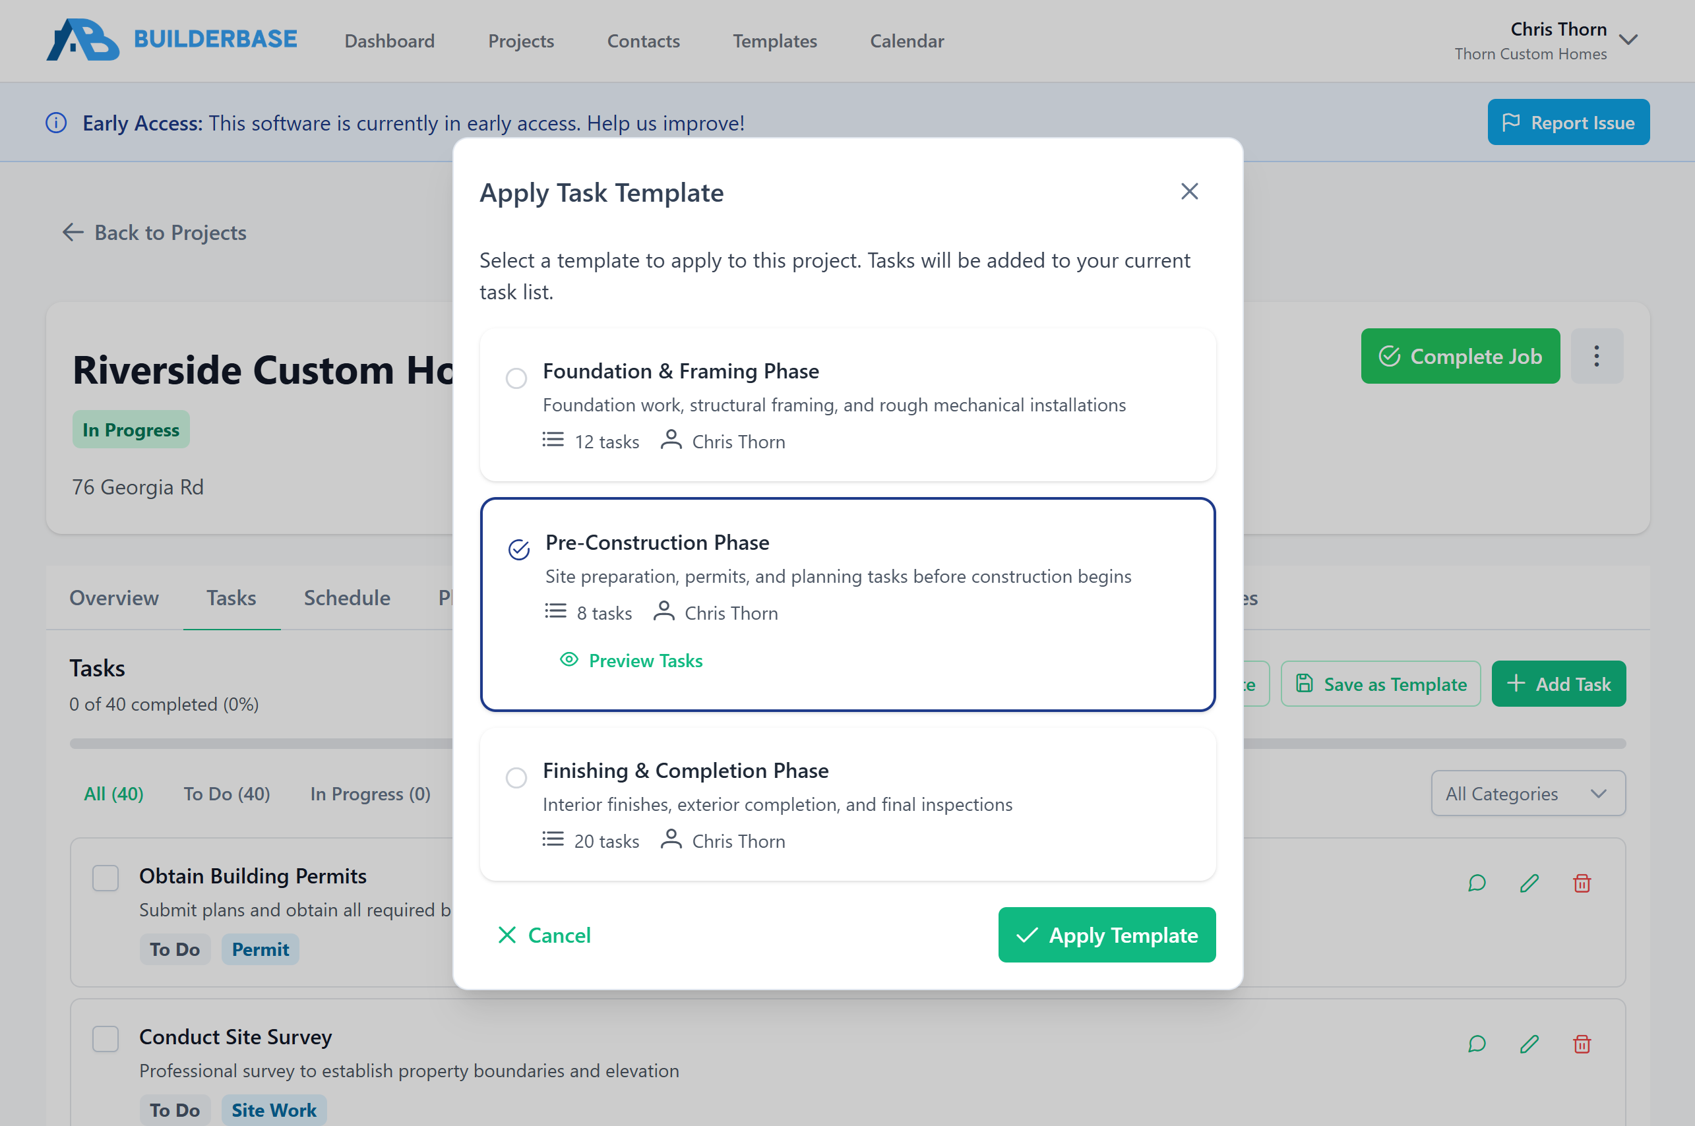Close the Apply Task Template dialog

(1188, 191)
